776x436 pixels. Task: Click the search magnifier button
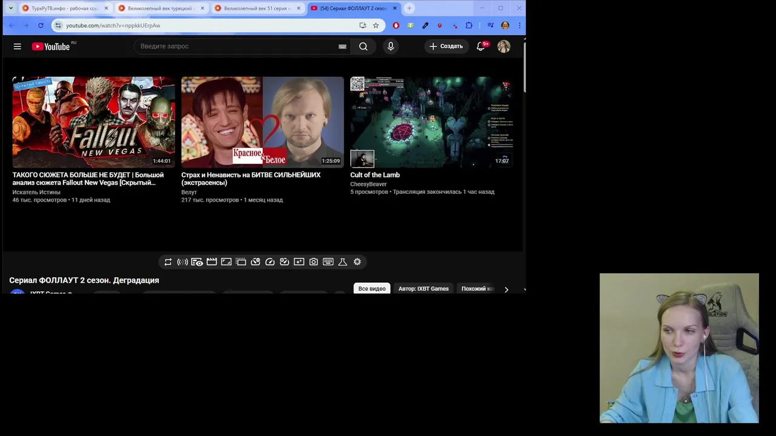point(363,46)
